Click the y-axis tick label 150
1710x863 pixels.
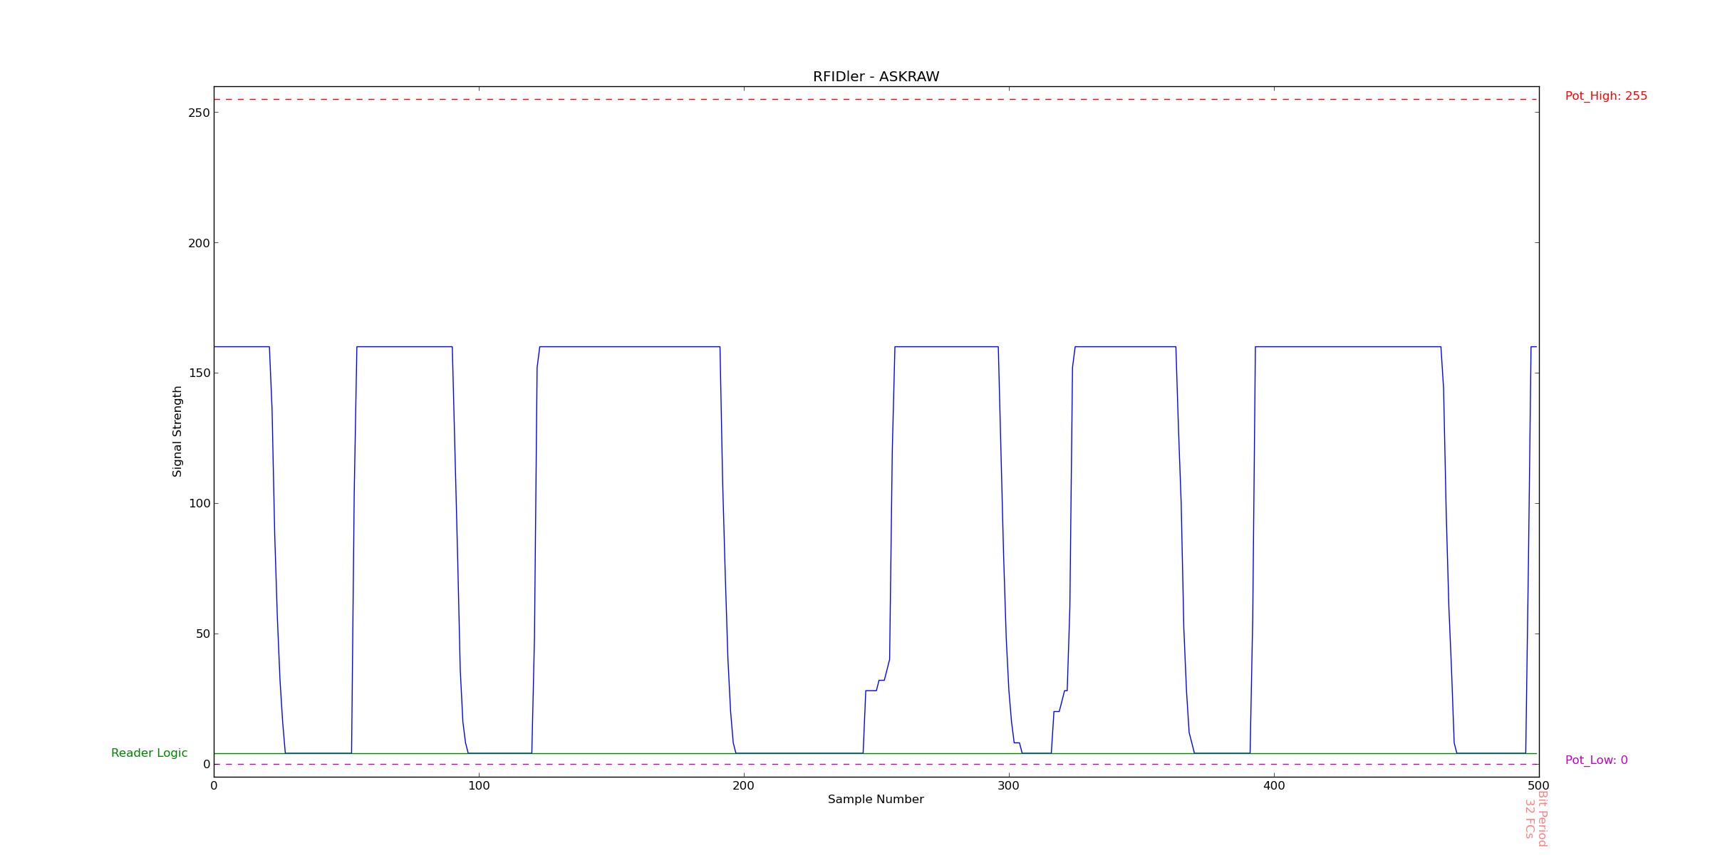pos(199,373)
